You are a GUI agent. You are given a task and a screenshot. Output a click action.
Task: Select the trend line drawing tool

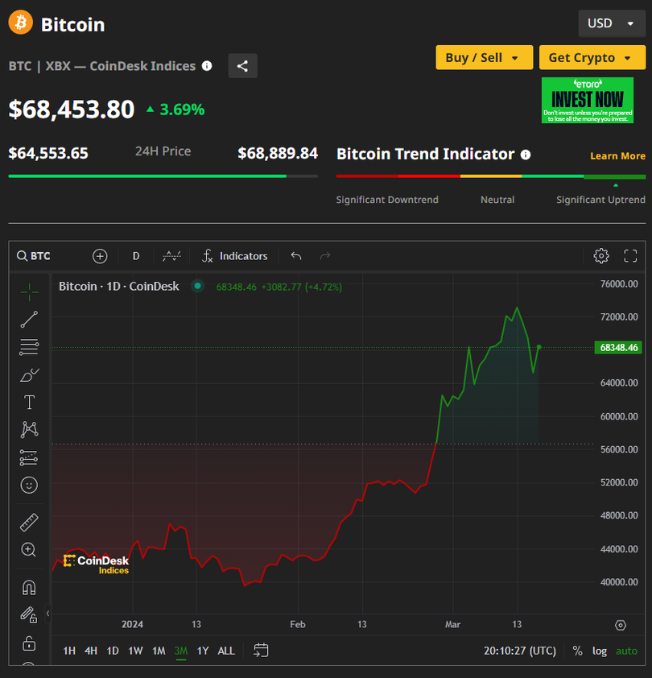tap(29, 320)
